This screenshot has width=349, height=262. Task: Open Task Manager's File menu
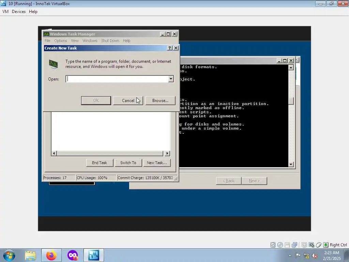(x=47, y=41)
